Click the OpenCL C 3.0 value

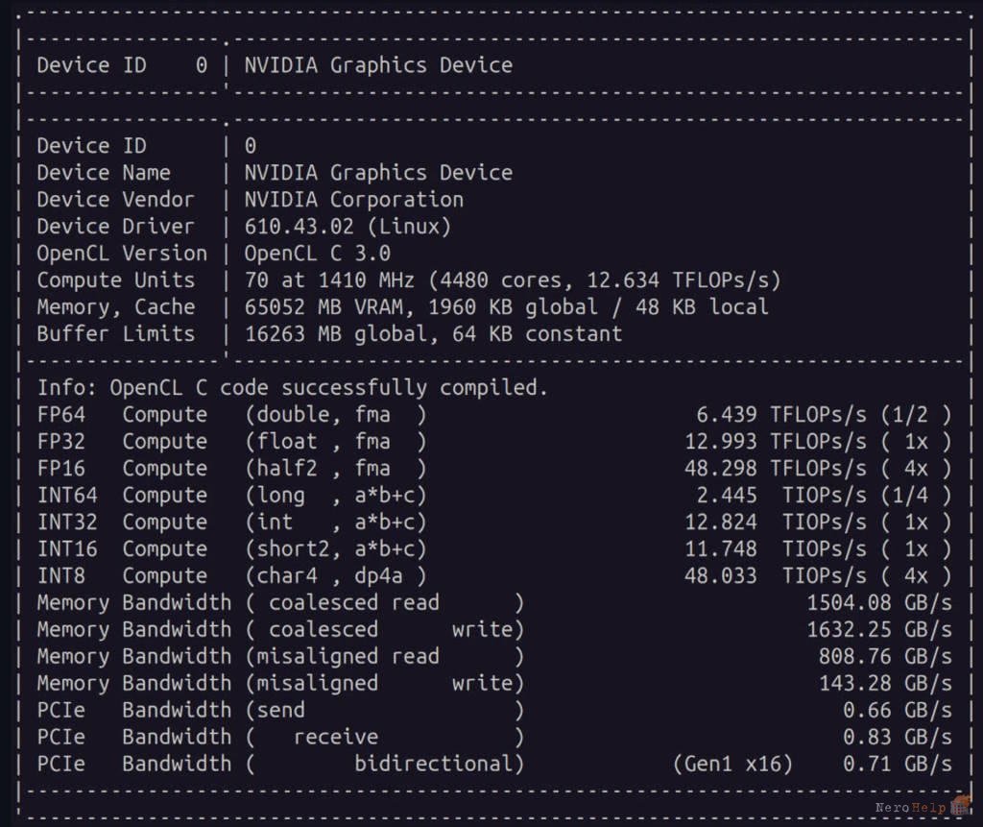[x=317, y=254]
